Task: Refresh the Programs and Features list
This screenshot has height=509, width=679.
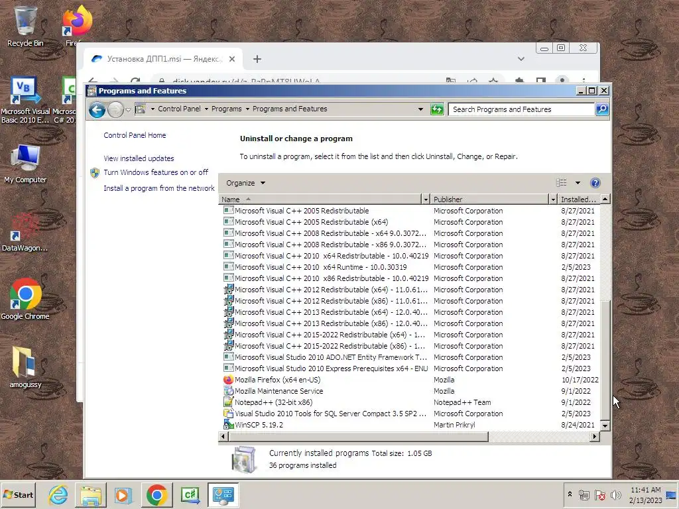Action: 437,109
